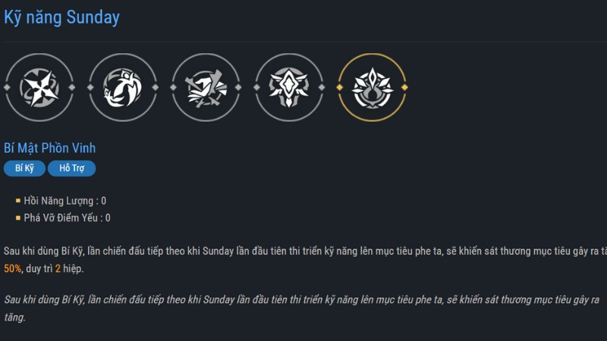
Task: Select the second skill icon with swirling feathers
Action: (123, 87)
